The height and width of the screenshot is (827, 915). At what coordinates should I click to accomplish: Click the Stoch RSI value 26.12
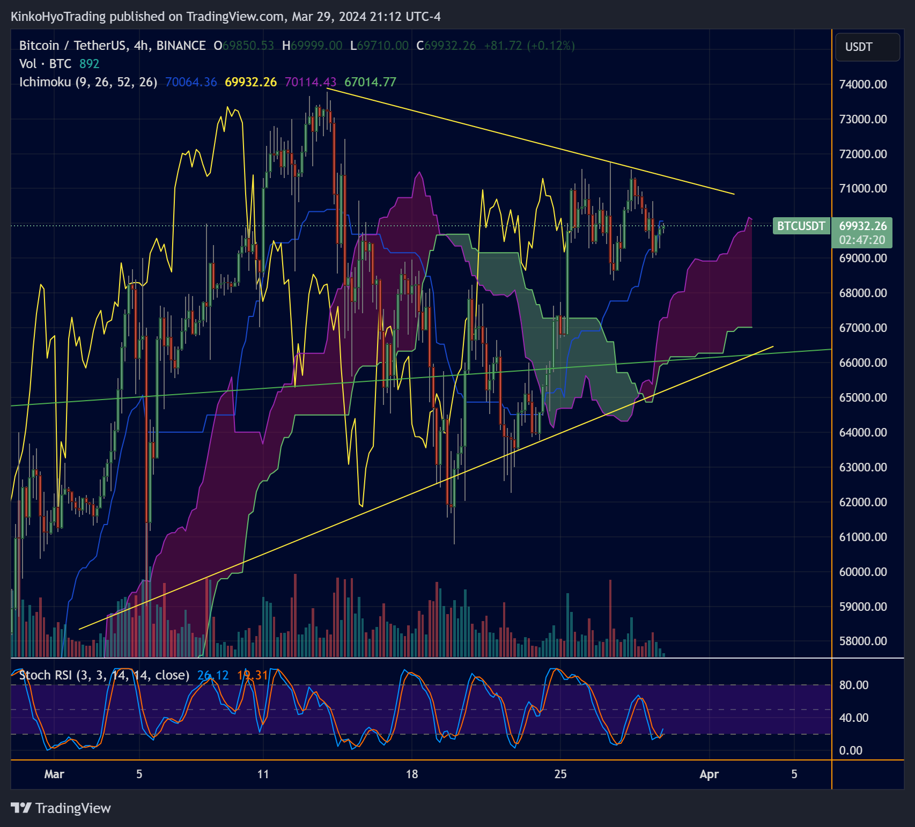tap(213, 675)
